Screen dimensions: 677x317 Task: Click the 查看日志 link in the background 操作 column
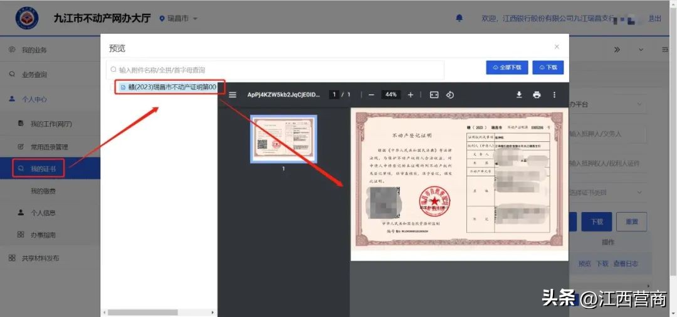[x=625, y=264]
